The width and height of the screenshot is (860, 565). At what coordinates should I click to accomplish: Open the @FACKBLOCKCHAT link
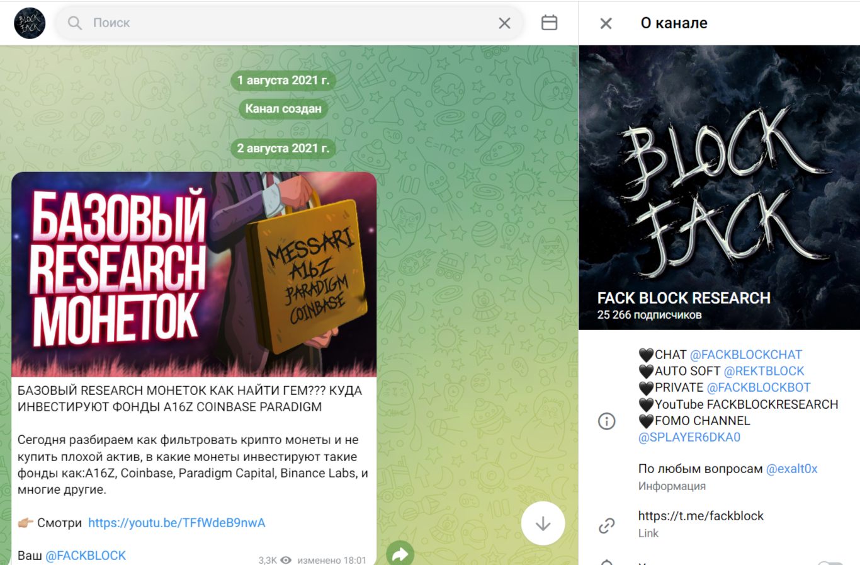(x=746, y=355)
